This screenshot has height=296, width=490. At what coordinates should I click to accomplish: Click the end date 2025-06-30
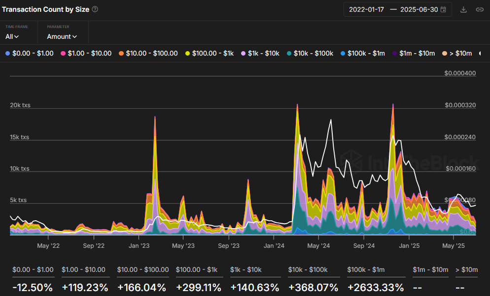tap(419, 10)
